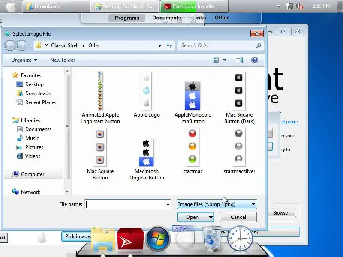
Task: Click Browse in the Flashpoint Installer window
Action: [x=280, y=213]
